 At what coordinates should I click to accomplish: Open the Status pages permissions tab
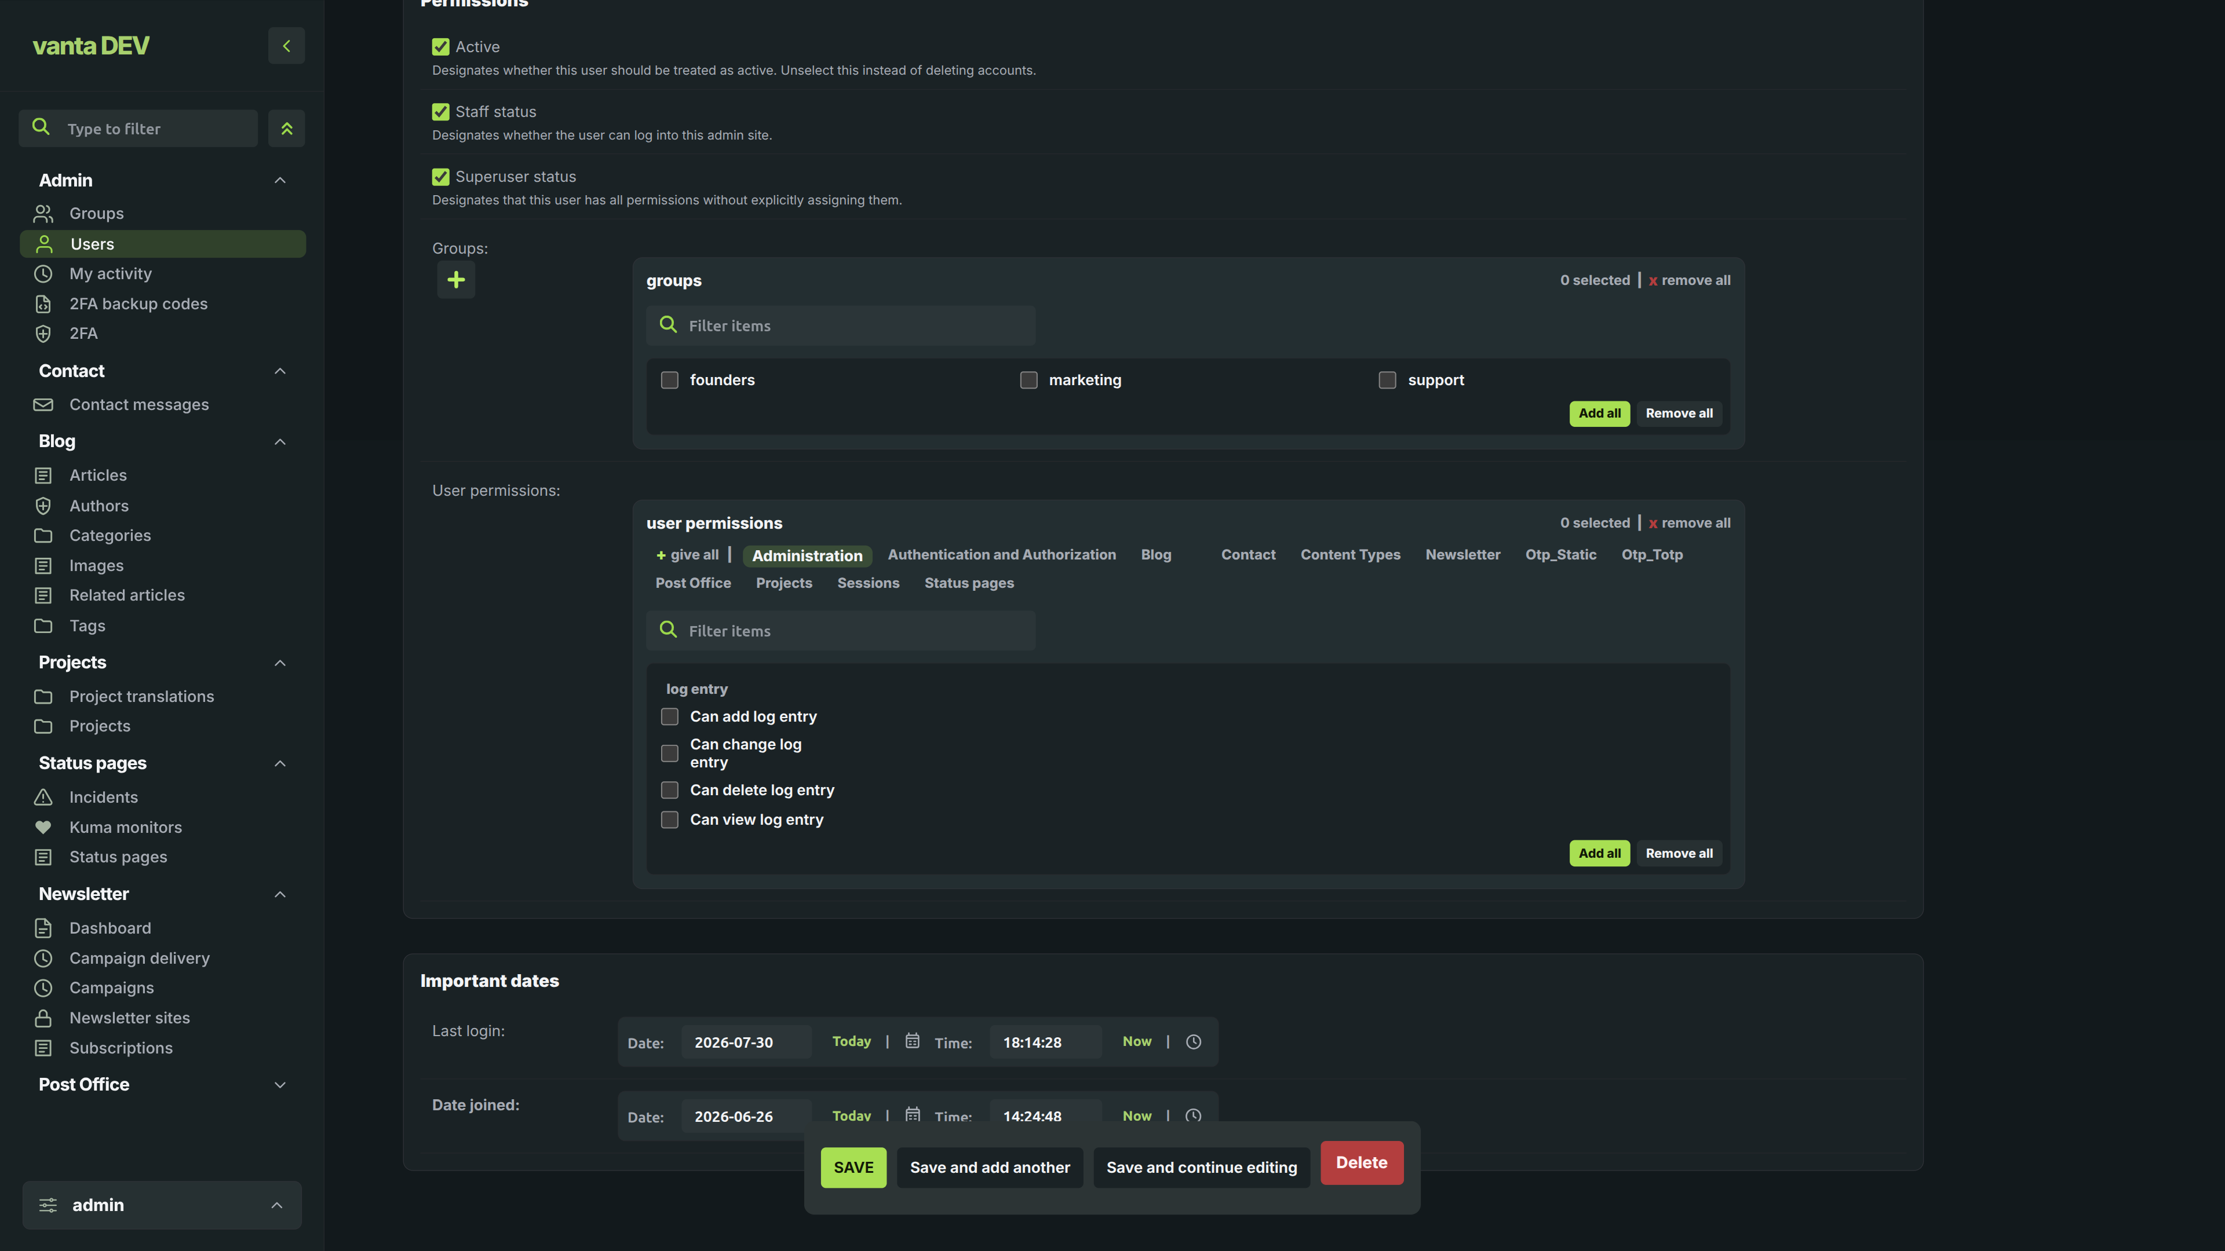[969, 584]
